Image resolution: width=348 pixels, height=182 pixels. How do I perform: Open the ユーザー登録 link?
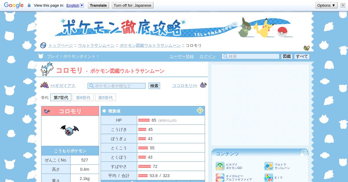coord(182,56)
